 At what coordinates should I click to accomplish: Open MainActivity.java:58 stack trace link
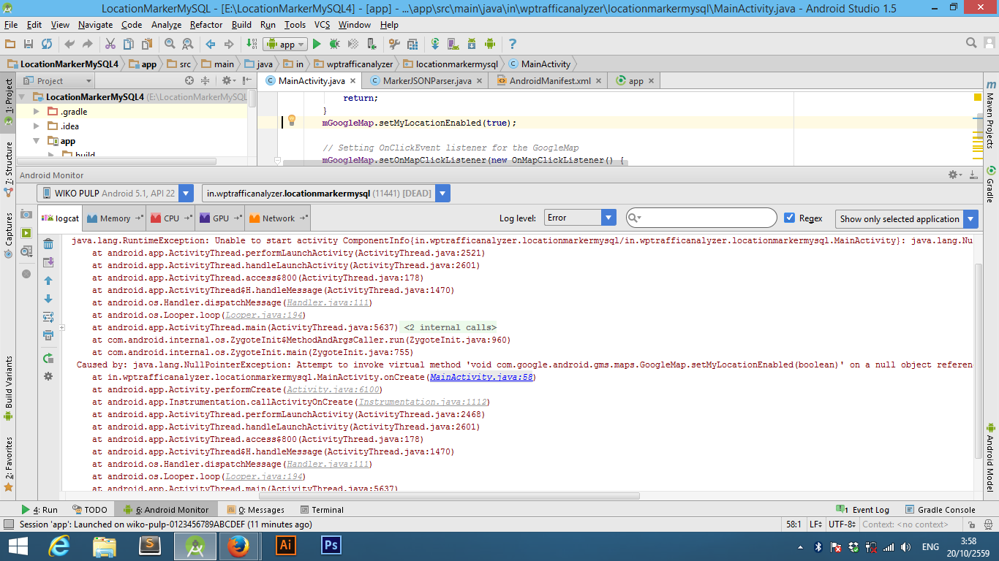click(482, 377)
